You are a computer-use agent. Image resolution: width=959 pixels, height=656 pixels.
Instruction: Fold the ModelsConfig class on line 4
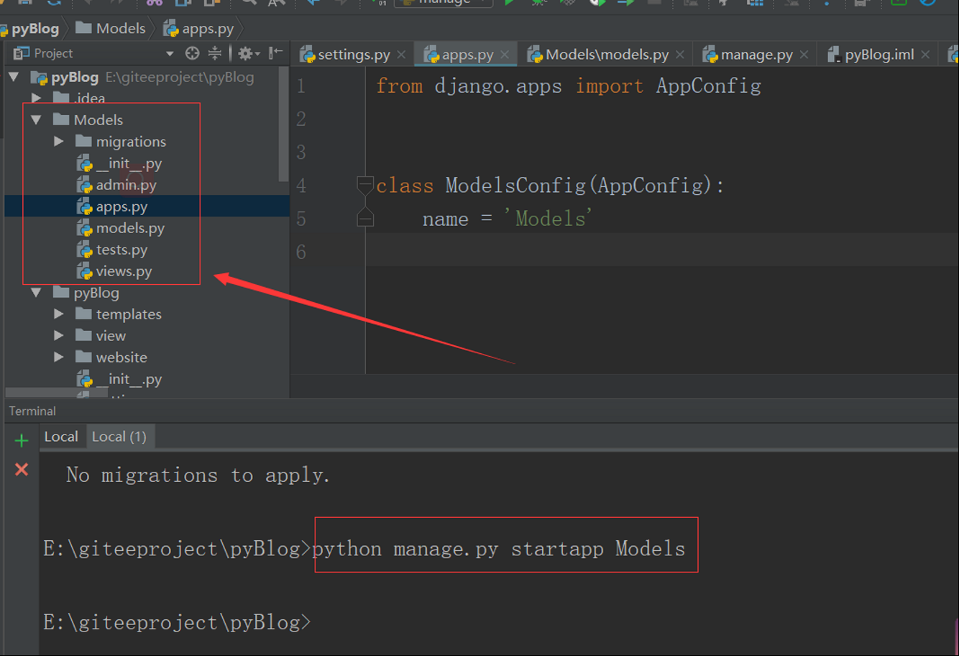tap(365, 185)
